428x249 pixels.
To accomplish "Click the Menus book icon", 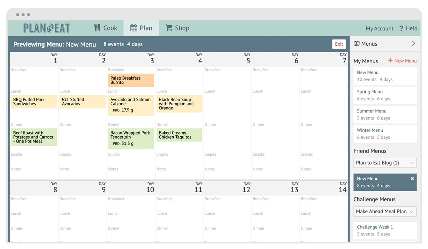I will pos(357,44).
